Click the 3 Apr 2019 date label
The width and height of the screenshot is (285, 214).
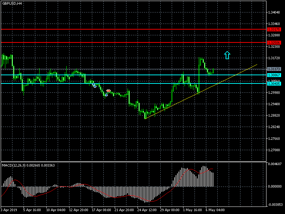[9, 210]
